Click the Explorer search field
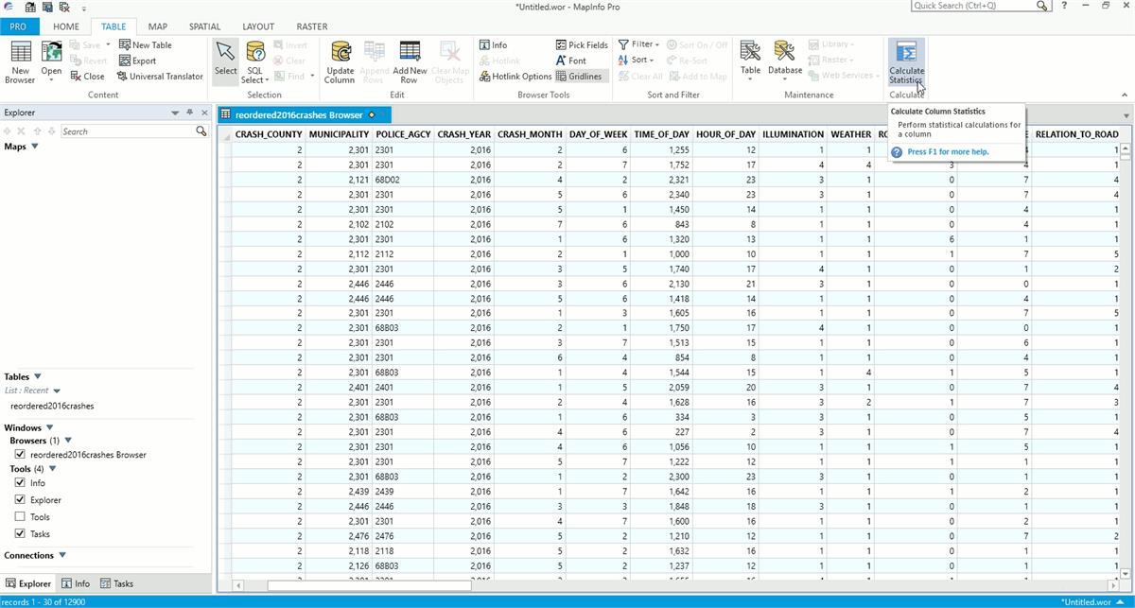 point(128,131)
